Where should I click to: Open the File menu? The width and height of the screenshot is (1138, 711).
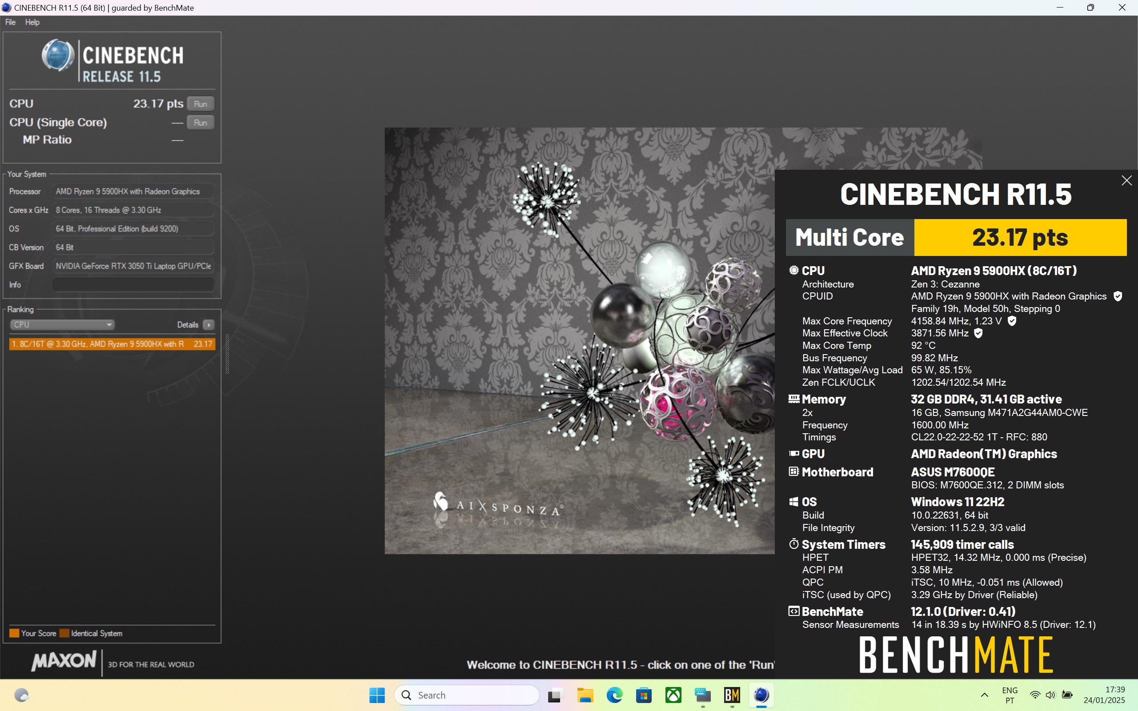click(10, 22)
